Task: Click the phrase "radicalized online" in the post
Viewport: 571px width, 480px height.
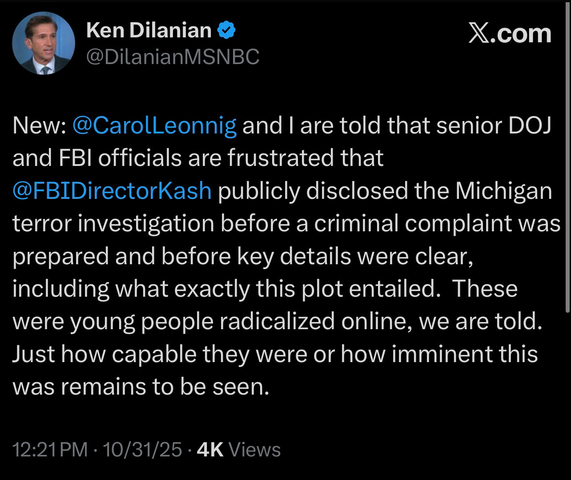Action: (x=310, y=322)
